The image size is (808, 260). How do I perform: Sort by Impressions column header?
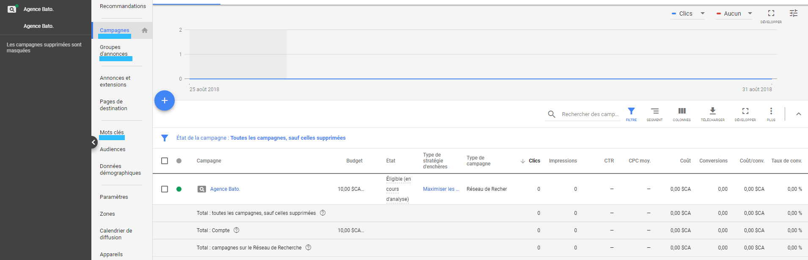563,161
